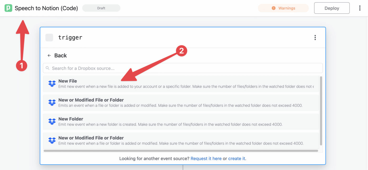Screen dimensions: 368x170
Task: Focus the Search for a Dropbox source field
Action: coord(183,68)
